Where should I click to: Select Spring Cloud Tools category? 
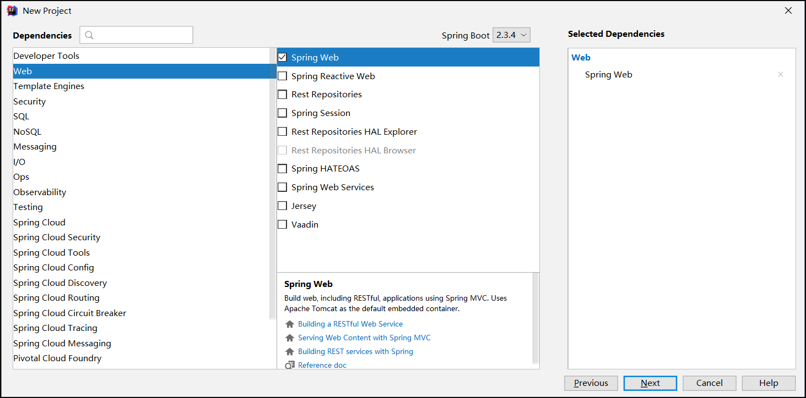[x=141, y=253]
